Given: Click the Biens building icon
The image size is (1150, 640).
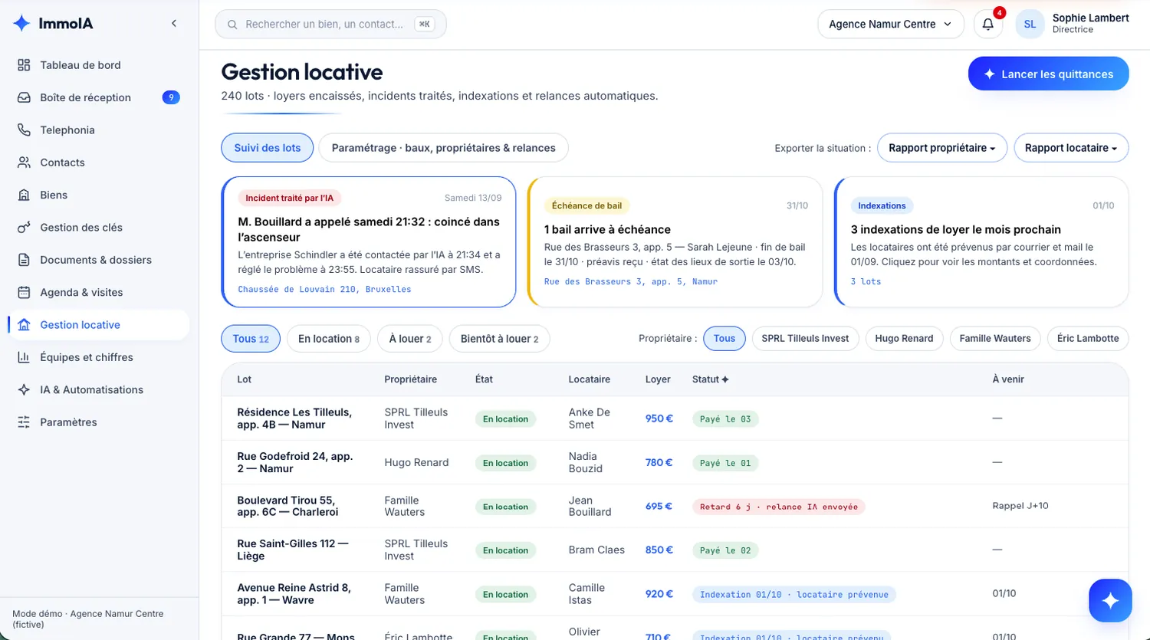Looking at the screenshot, I should pos(24,195).
